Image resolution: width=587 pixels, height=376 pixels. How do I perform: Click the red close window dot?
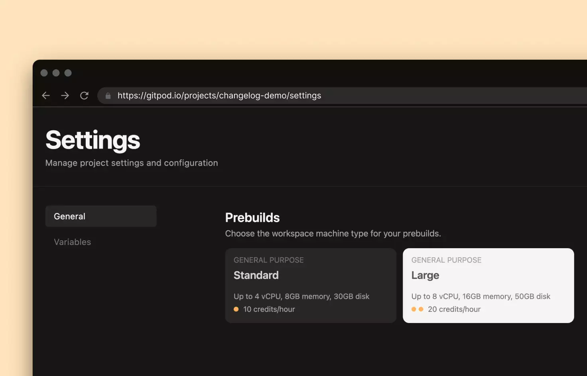coord(44,73)
